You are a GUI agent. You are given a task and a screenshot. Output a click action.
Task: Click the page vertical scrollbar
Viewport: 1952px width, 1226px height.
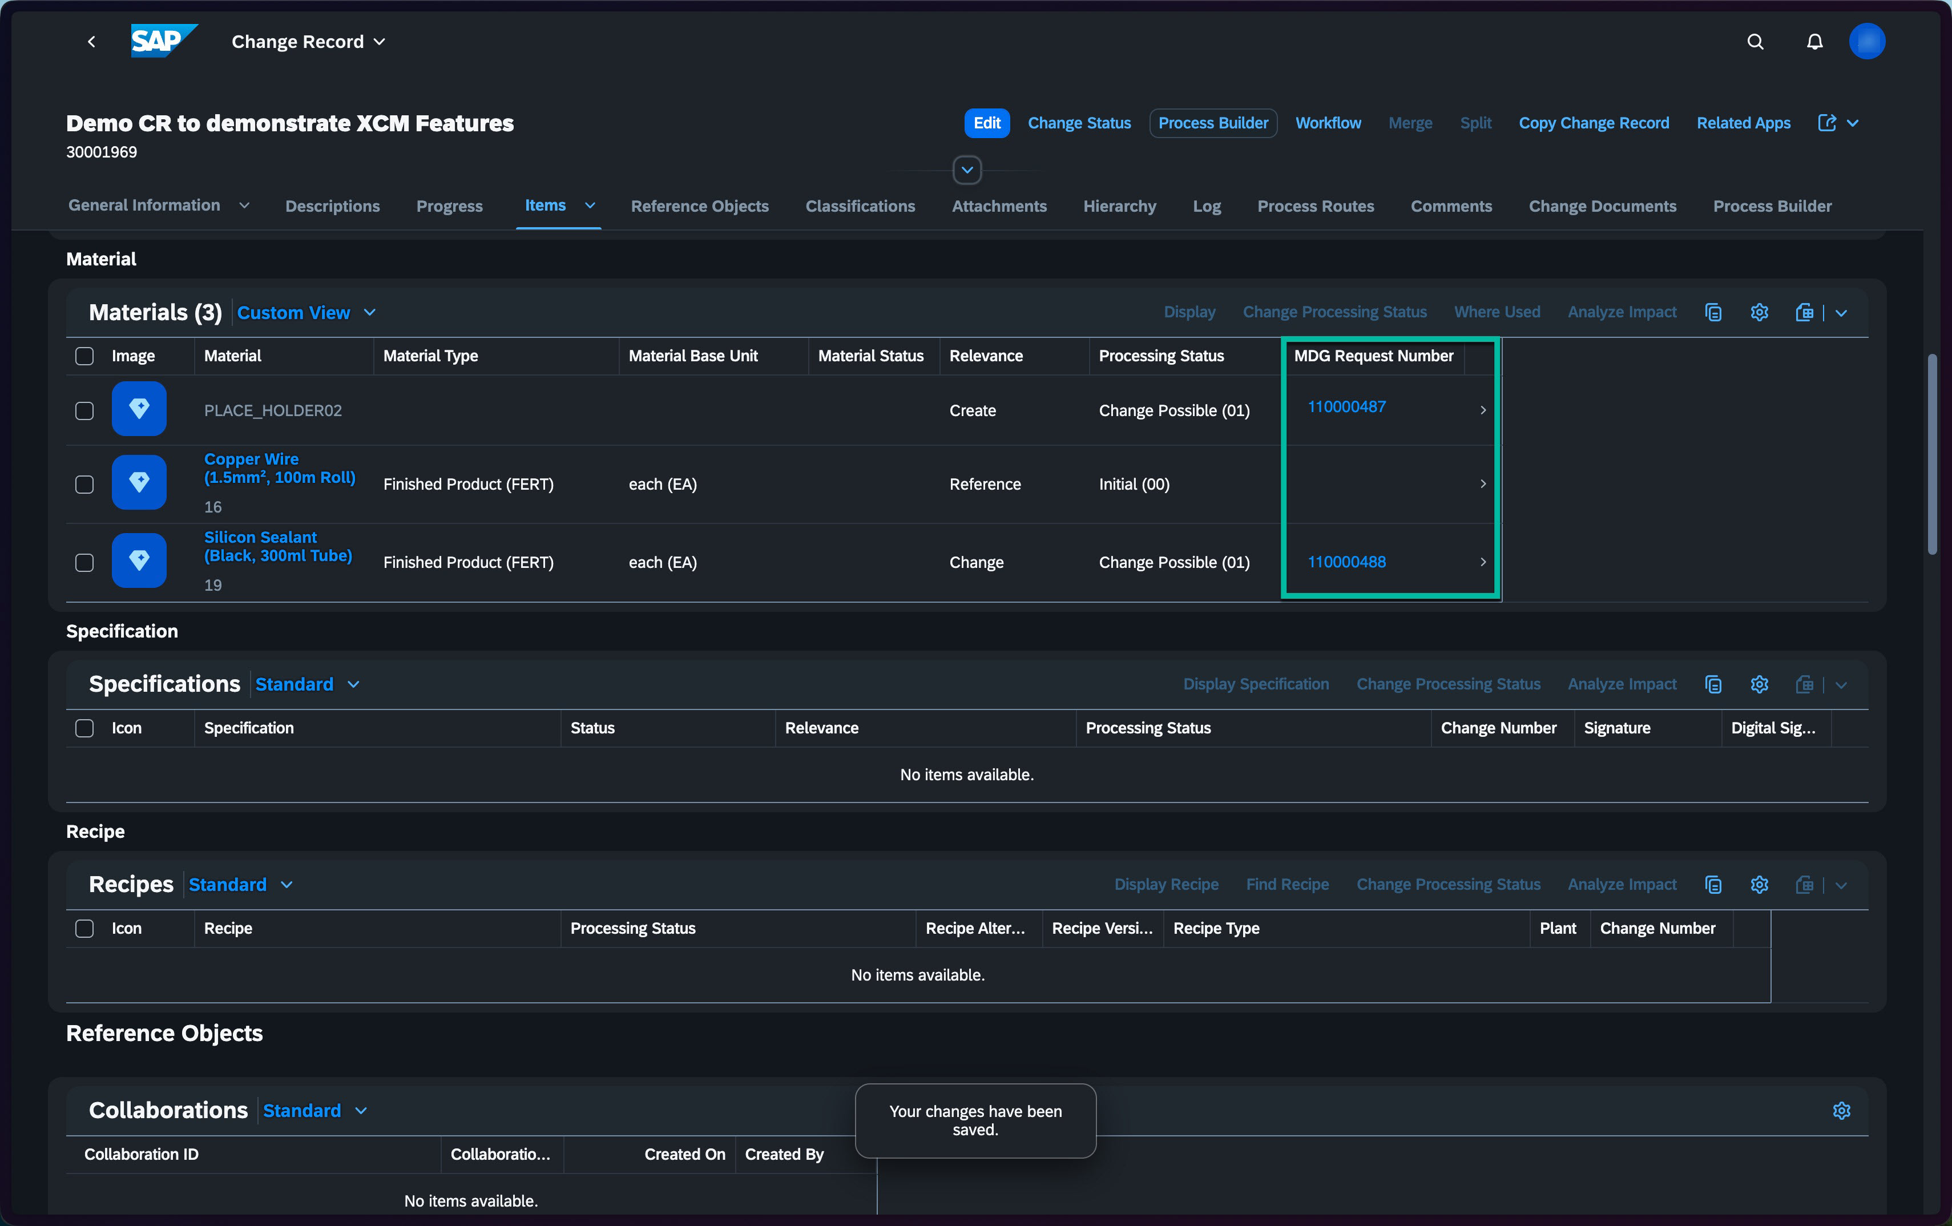point(1931,454)
